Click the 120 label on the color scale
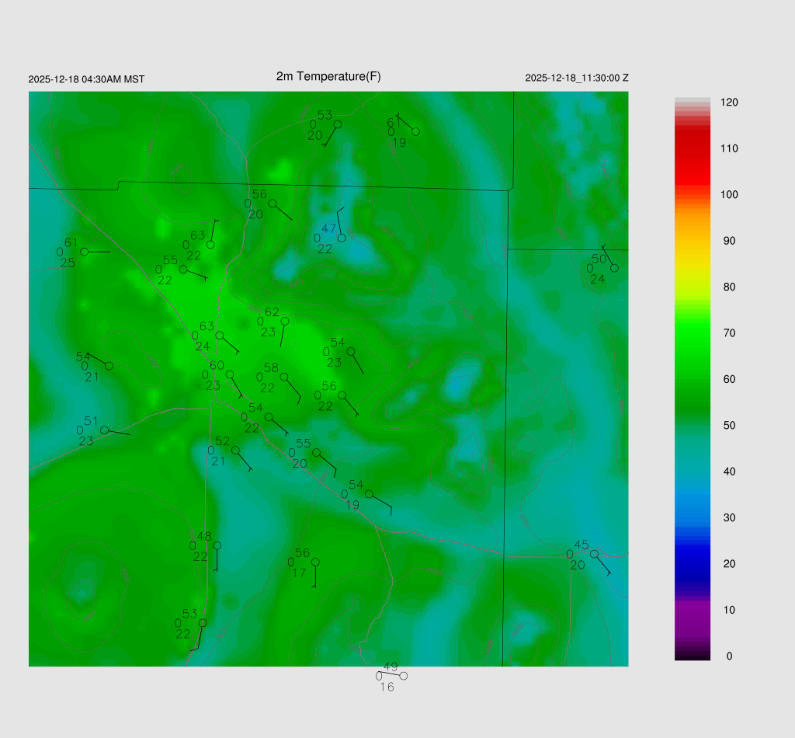The width and height of the screenshot is (795, 738). click(728, 103)
